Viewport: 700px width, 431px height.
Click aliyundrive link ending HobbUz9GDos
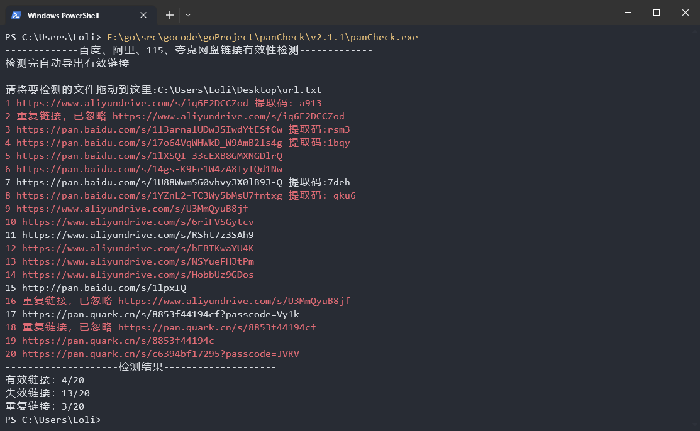tap(138, 275)
